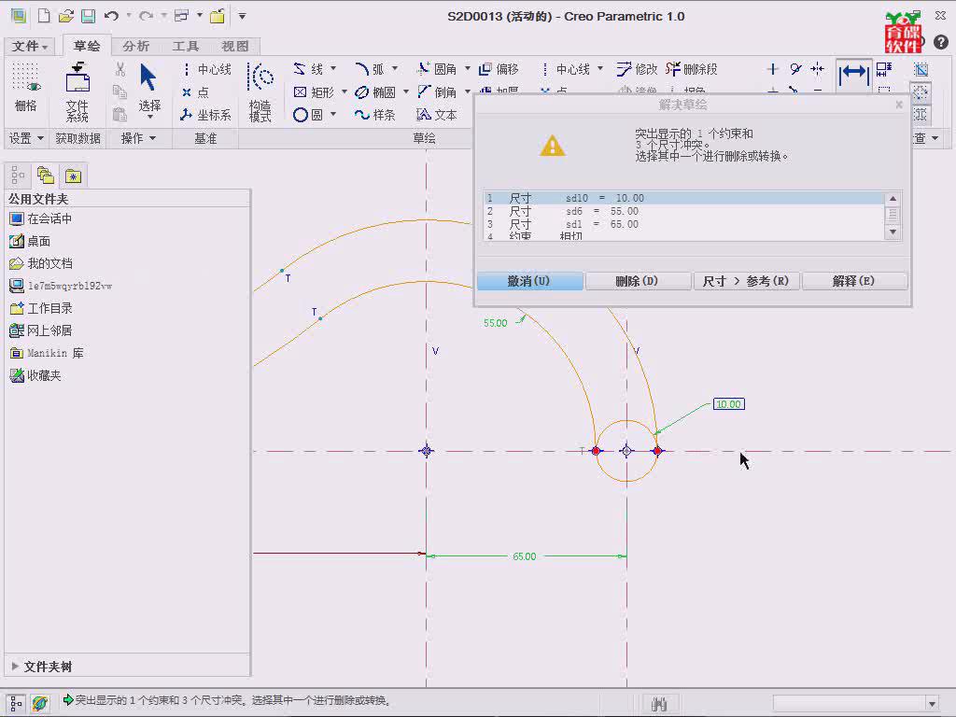
Task: Click the Open file folder icon
Action: point(66,16)
